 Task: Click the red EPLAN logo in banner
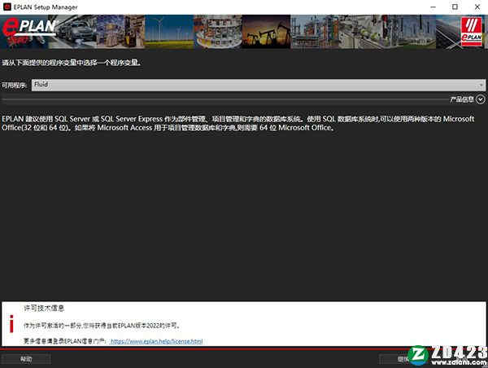point(28,31)
